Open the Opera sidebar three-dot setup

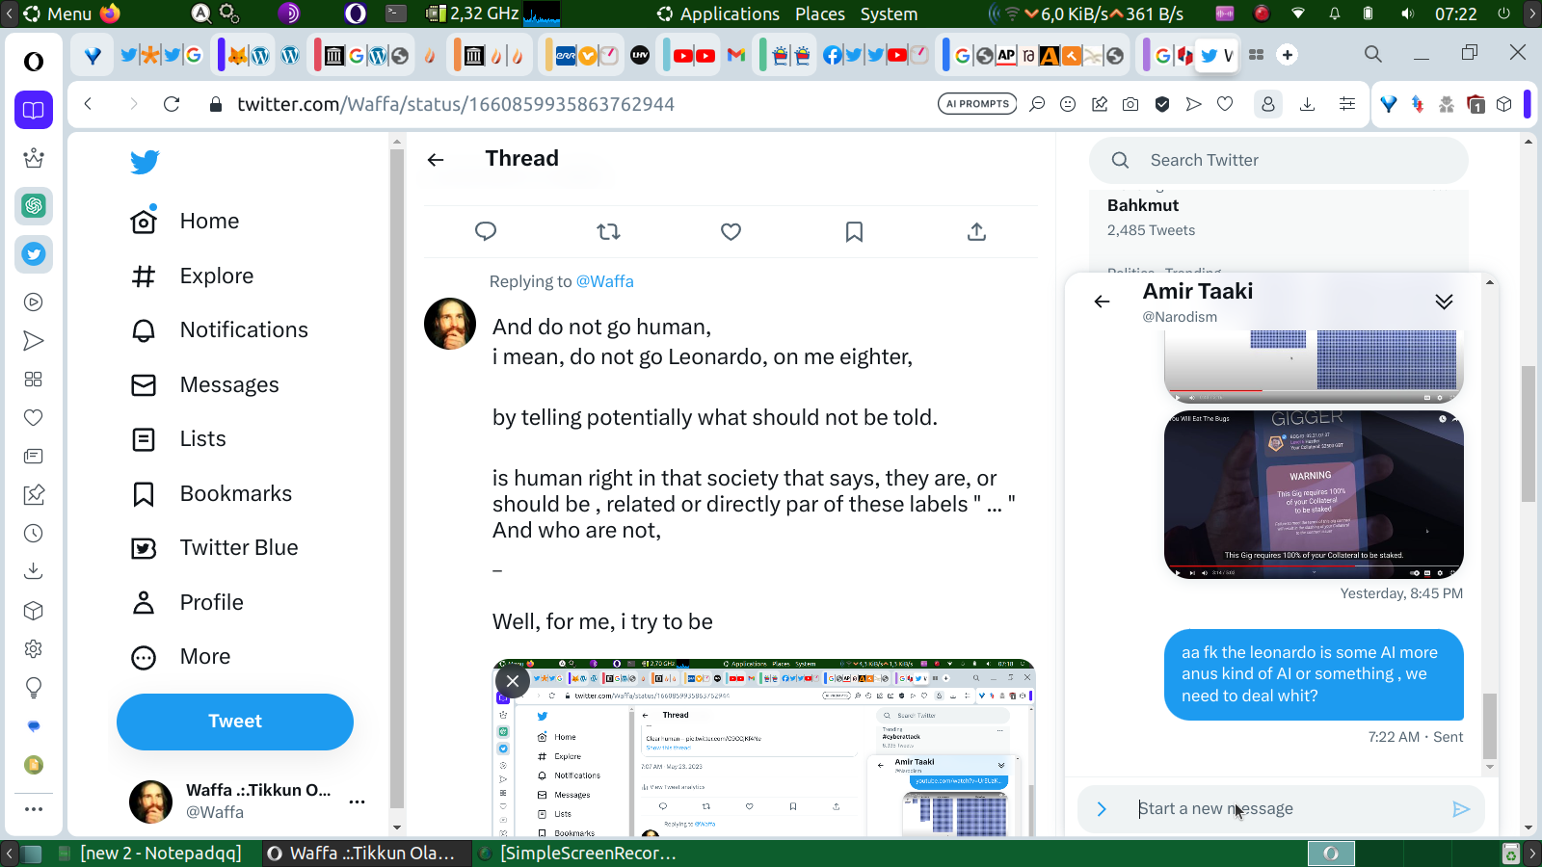[x=34, y=809]
